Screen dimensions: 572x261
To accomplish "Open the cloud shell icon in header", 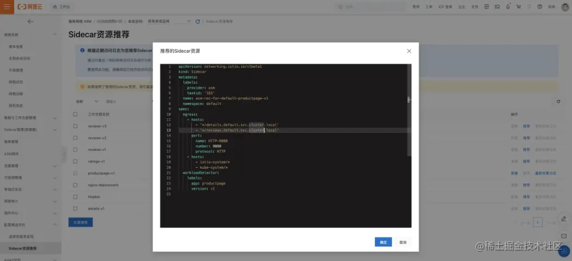I will tap(487, 7).
